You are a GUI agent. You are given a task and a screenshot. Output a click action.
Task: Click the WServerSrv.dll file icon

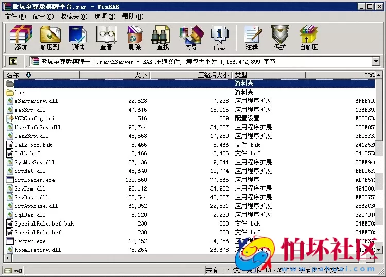point(10,101)
